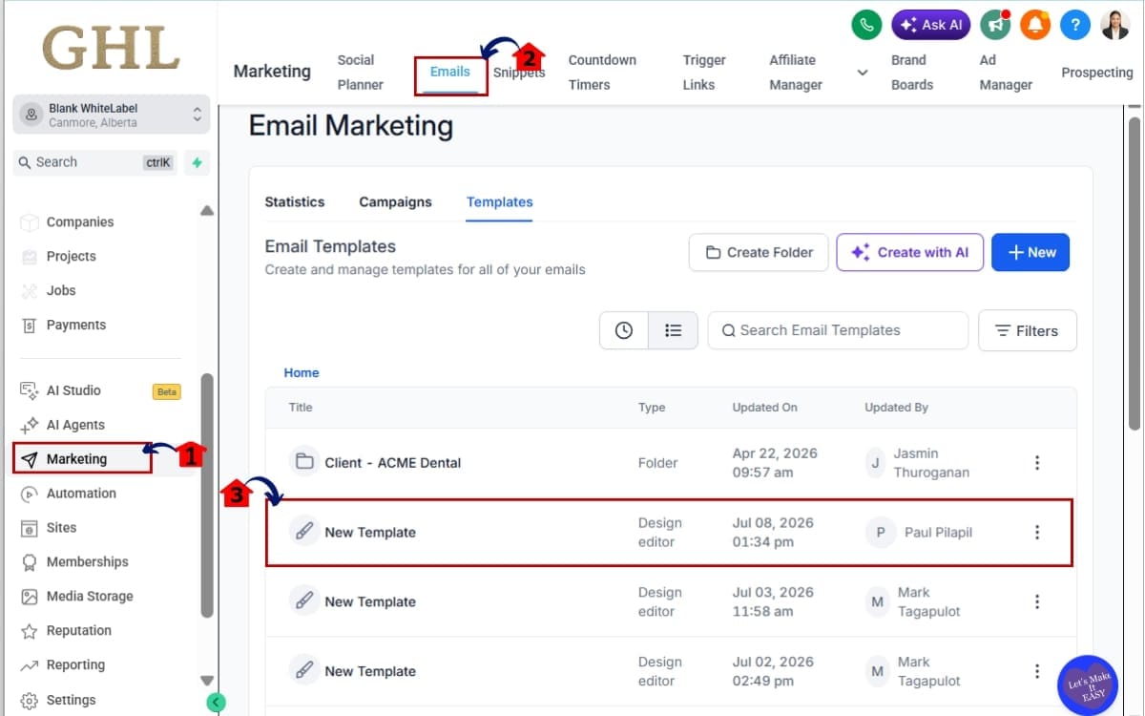The width and height of the screenshot is (1145, 716).
Task: Open AI Studio in the sidebar
Action: 73,390
